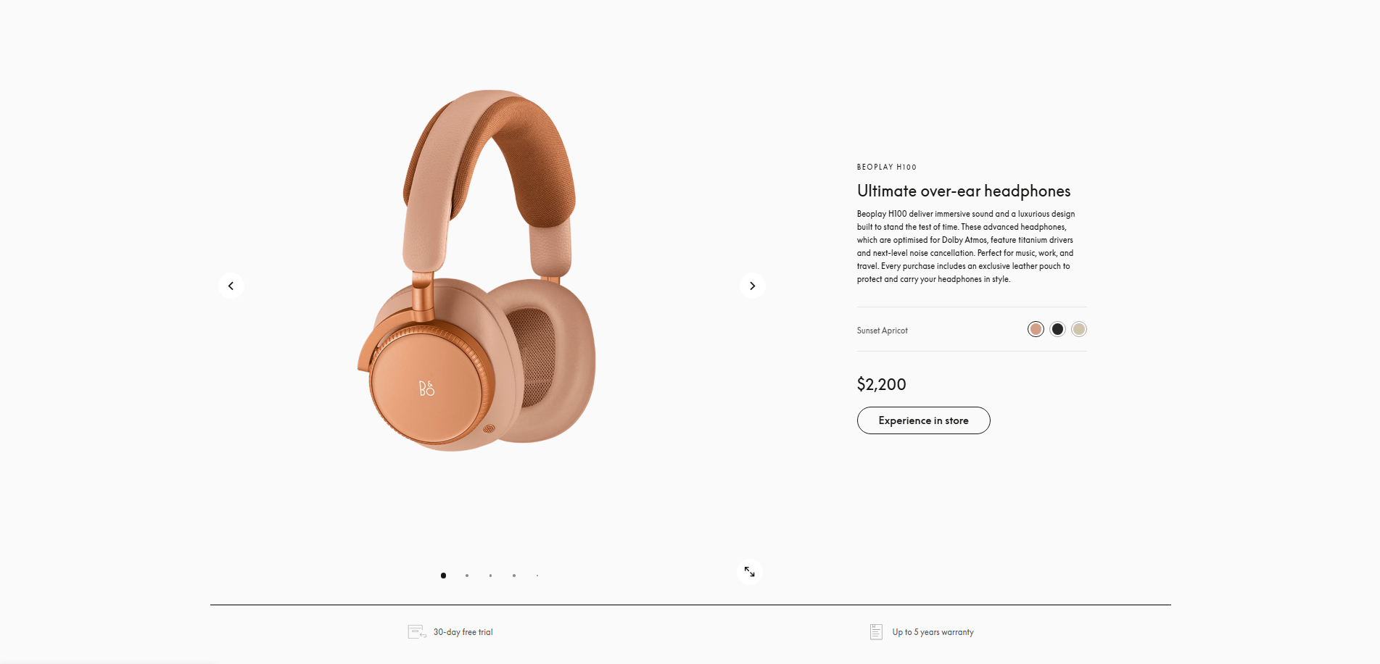
Task: Click the 30-day free trial icon
Action: 417,632
